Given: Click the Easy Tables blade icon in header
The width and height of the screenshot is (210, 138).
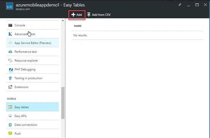Looking at the screenshot, I should (x=10, y=6).
